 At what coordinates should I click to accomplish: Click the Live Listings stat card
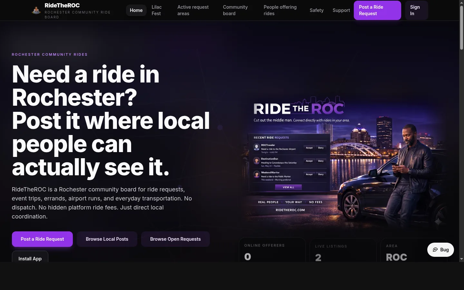343,250
